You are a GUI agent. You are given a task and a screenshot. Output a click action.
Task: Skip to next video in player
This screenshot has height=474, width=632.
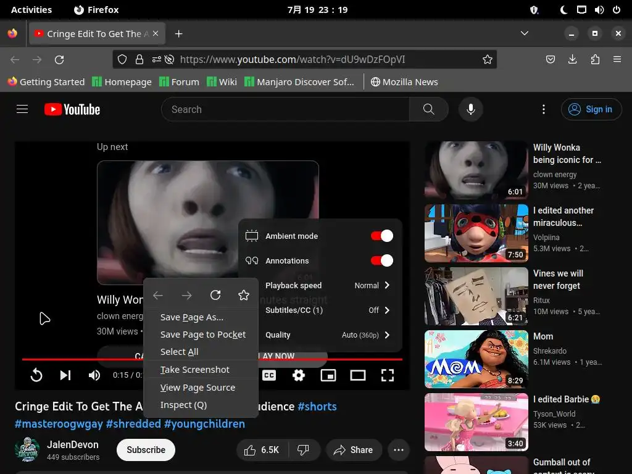pos(65,375)
